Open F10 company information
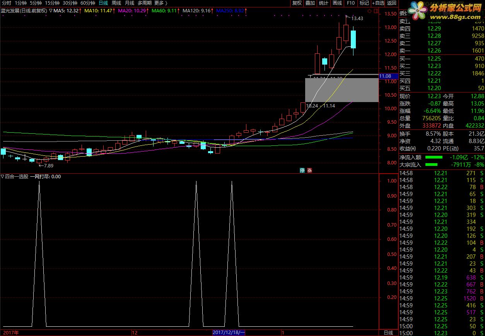The width and height of the screenshot is (485, 336). click(x=351, y=3)
